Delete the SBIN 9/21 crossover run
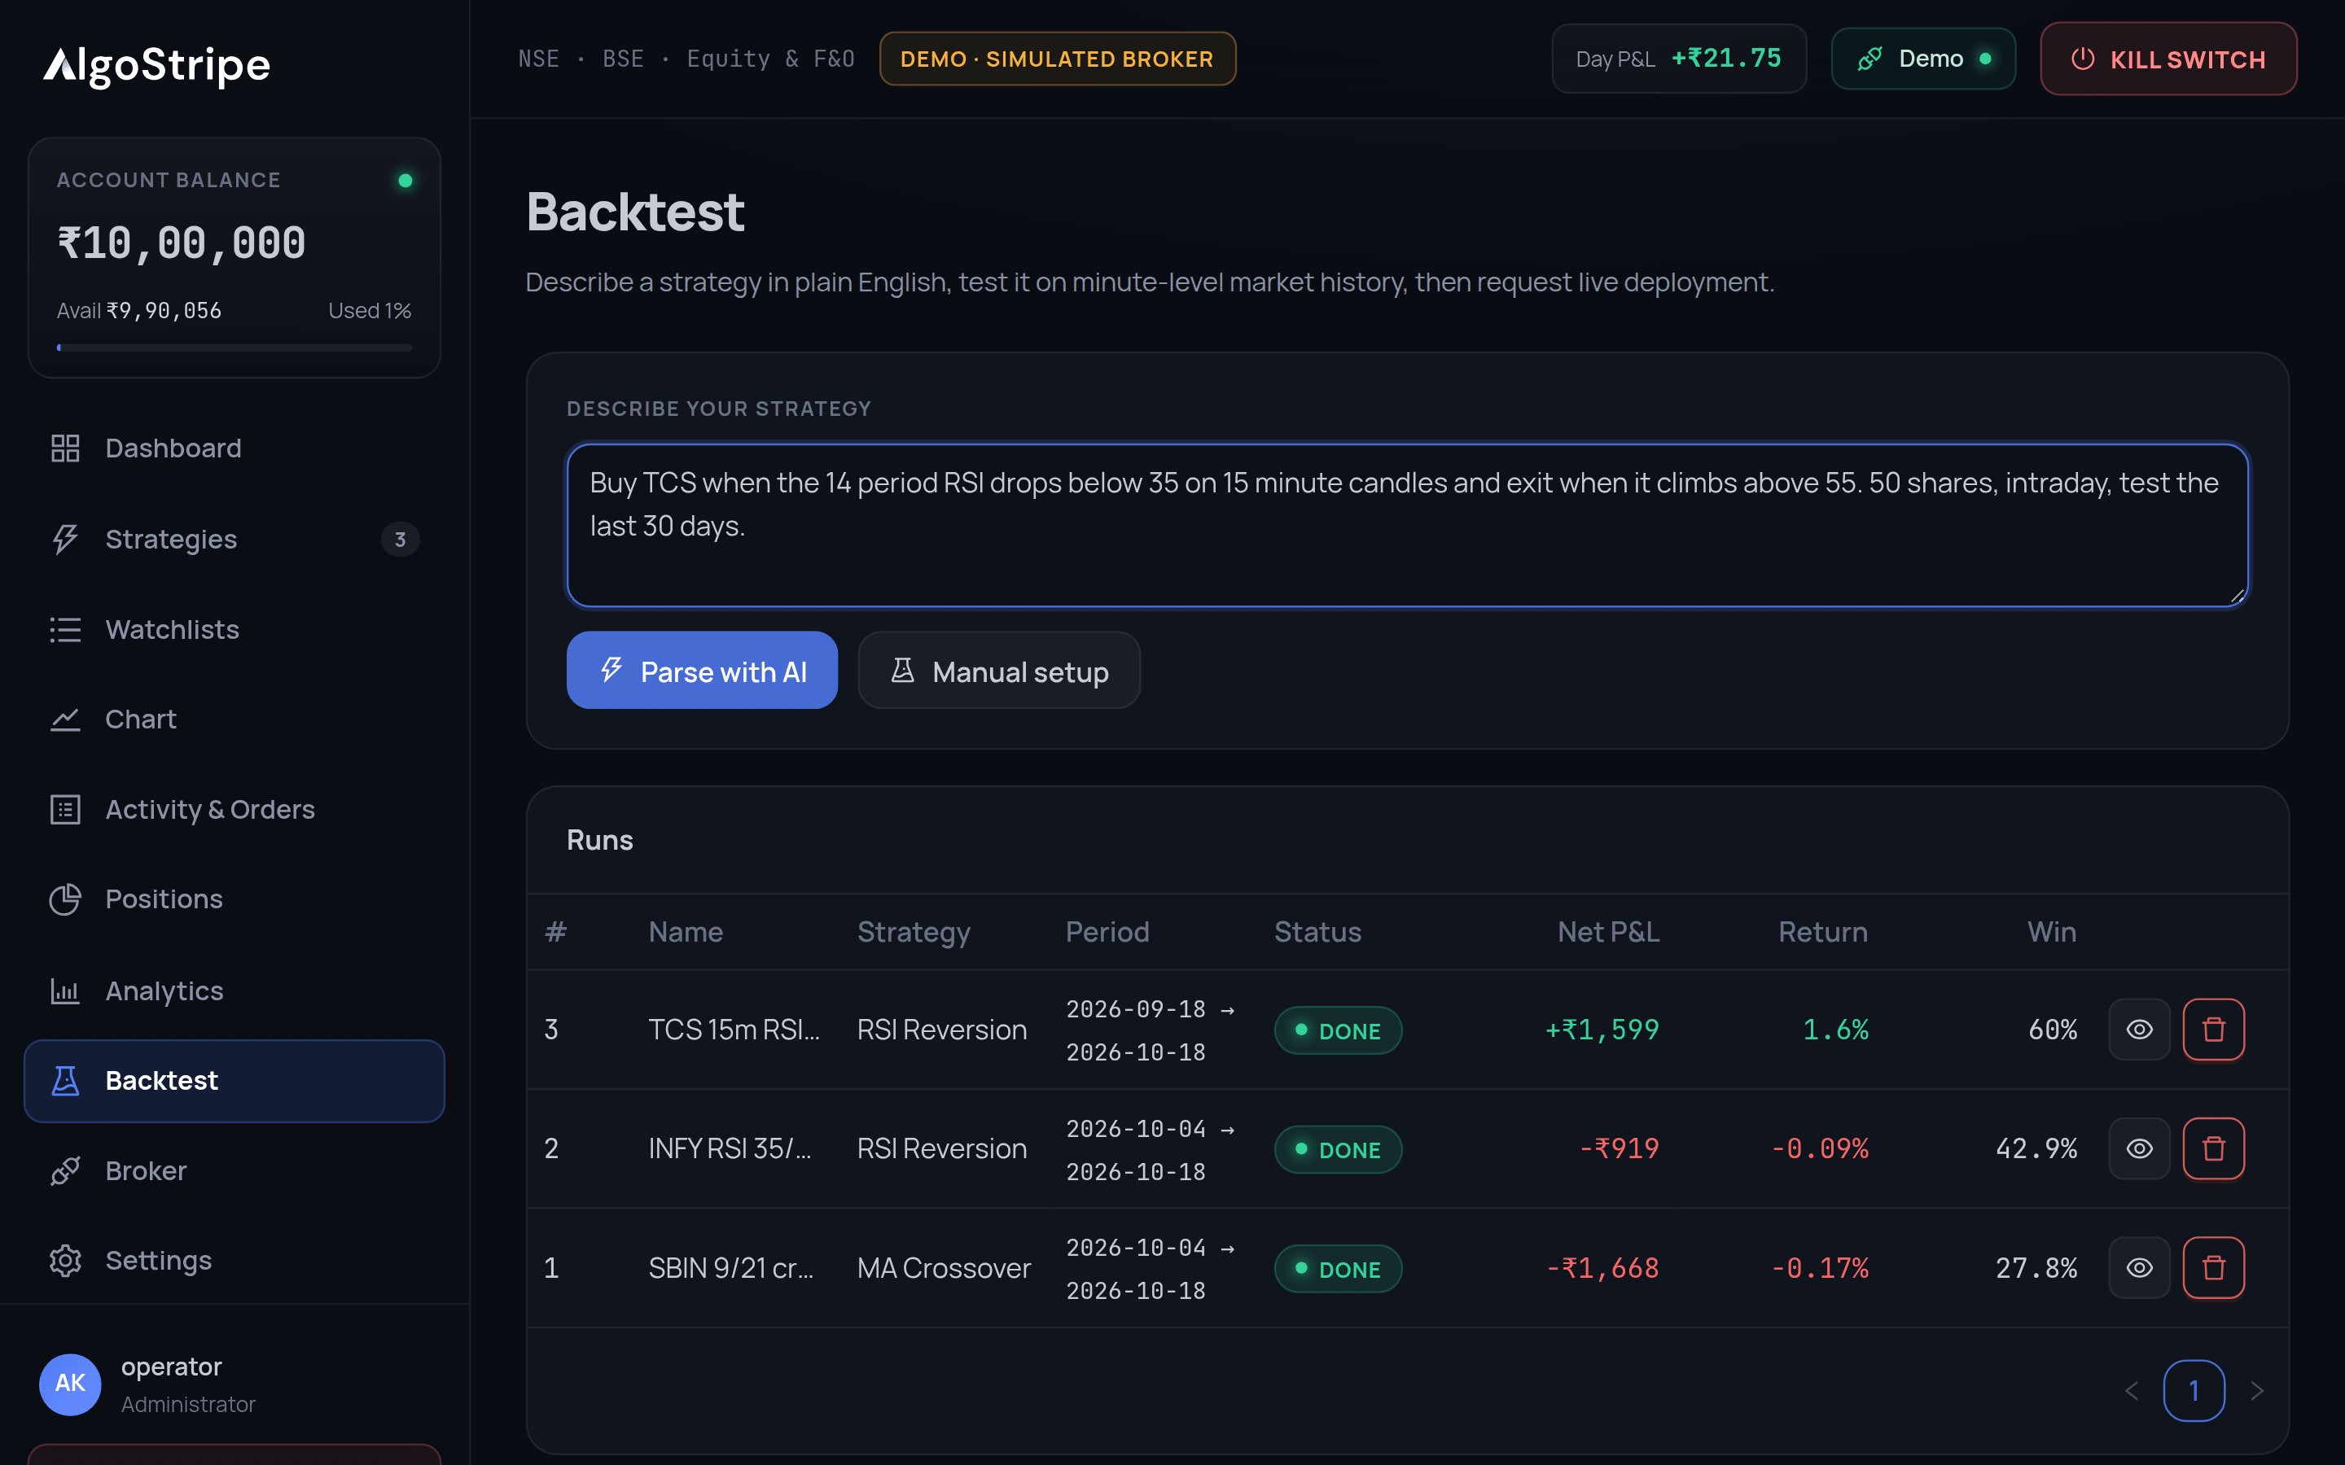The height and width of the screenshot is (1465, 2345). point(2213,1267)
